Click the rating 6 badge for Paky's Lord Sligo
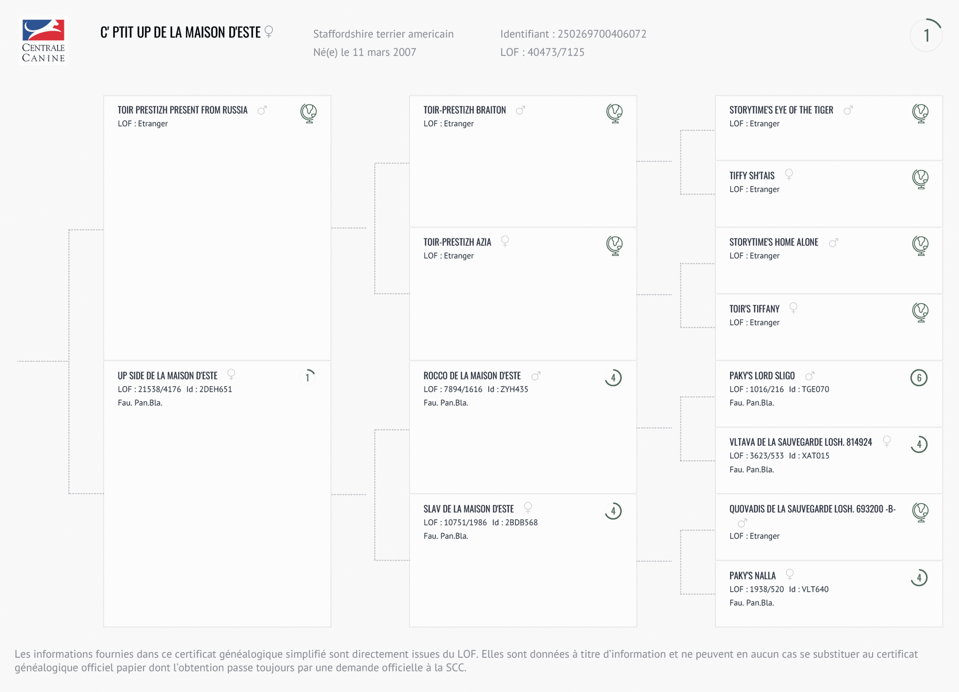 919,378
